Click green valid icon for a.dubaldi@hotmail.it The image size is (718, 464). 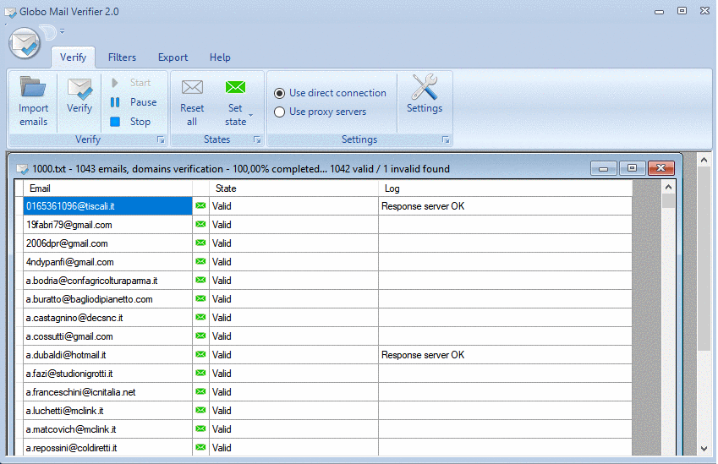200,354
